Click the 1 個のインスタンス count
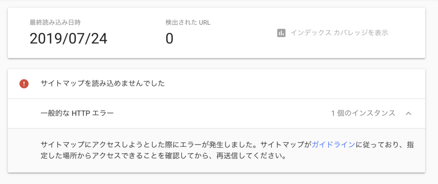The width and height of the screenshot is (438, 184). coord(363,113)
